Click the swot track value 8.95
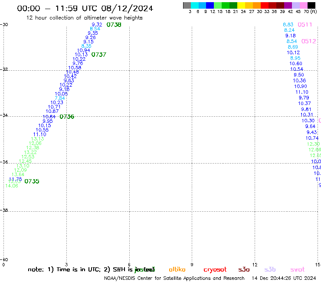The width and height of the screenshot is (321, 282). pos(295,58)
